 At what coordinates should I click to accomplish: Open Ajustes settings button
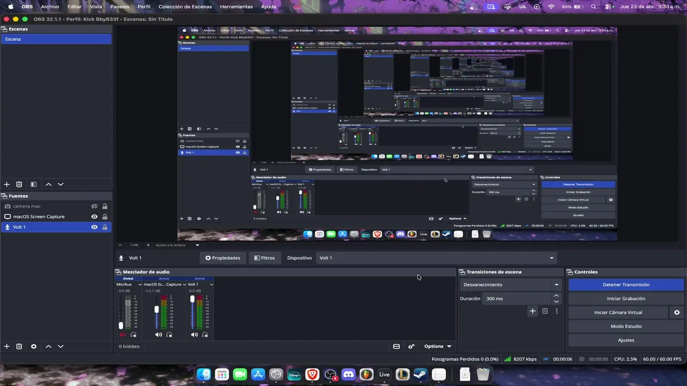[x=626, y=340]
